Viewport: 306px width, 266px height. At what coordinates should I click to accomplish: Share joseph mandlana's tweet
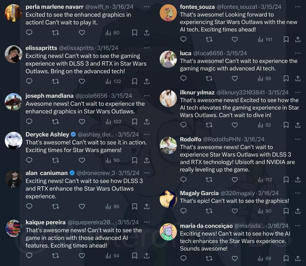click(147, 122)
